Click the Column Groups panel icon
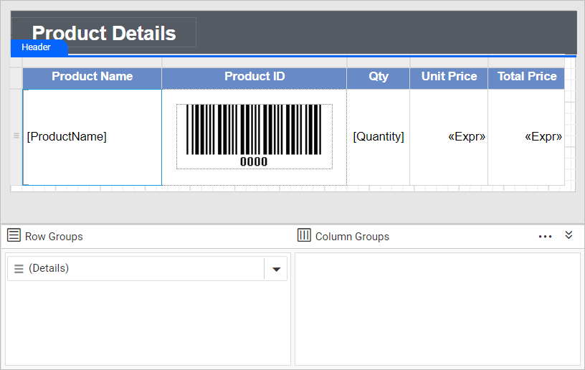Screen dimensions: 585x370 tap(304, 235)
